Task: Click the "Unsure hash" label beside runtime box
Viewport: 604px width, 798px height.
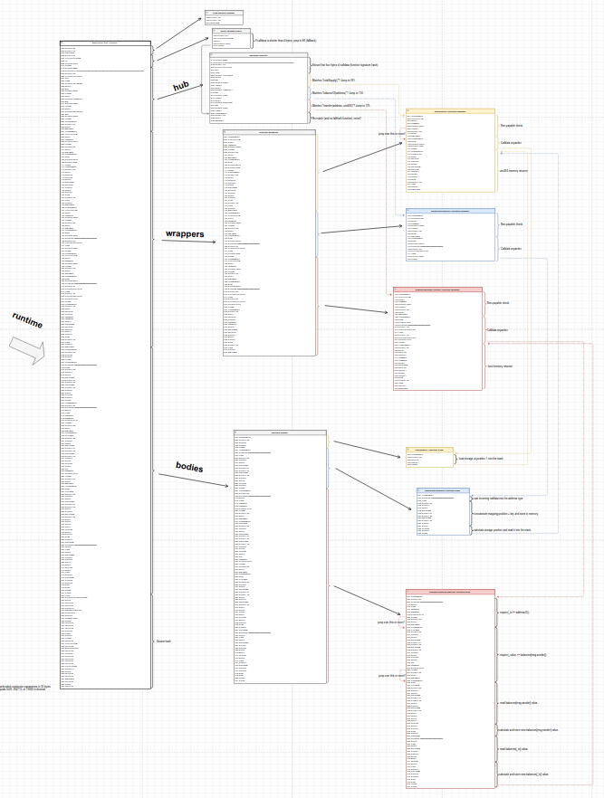Action: [x=164, y=641]
